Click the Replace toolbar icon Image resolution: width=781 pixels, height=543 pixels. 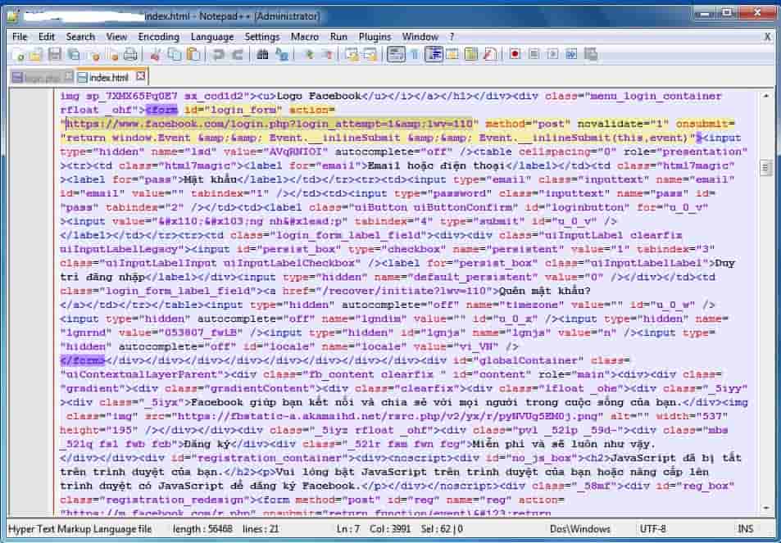pos(282,54)
